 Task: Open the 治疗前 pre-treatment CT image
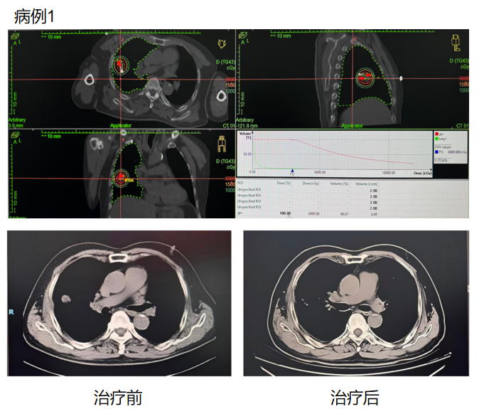click(x=119, y=303)
